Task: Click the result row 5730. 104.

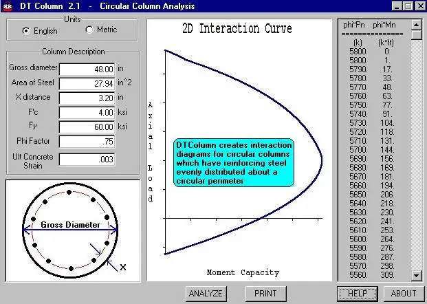Action: tap(372, 123)
